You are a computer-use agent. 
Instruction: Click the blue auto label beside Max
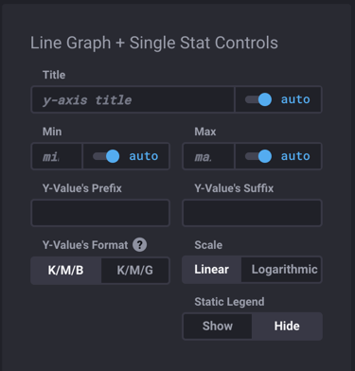(295, 156)
